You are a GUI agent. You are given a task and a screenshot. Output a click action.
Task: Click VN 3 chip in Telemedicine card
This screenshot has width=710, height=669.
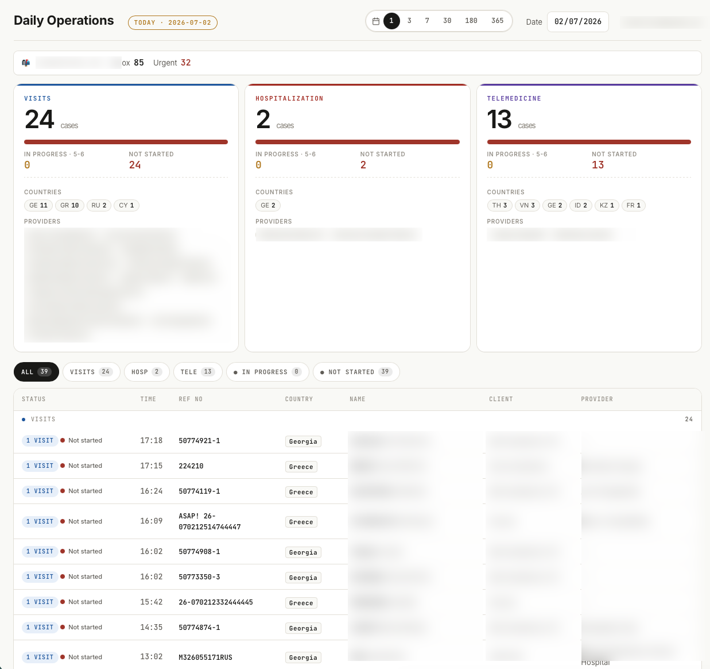point(527,205)
